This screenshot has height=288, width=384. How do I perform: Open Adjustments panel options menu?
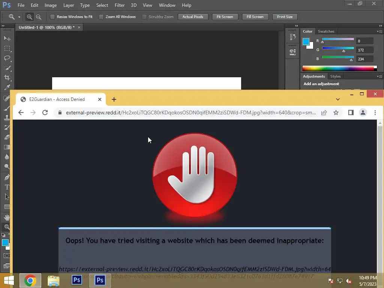[x=379, y=76]
